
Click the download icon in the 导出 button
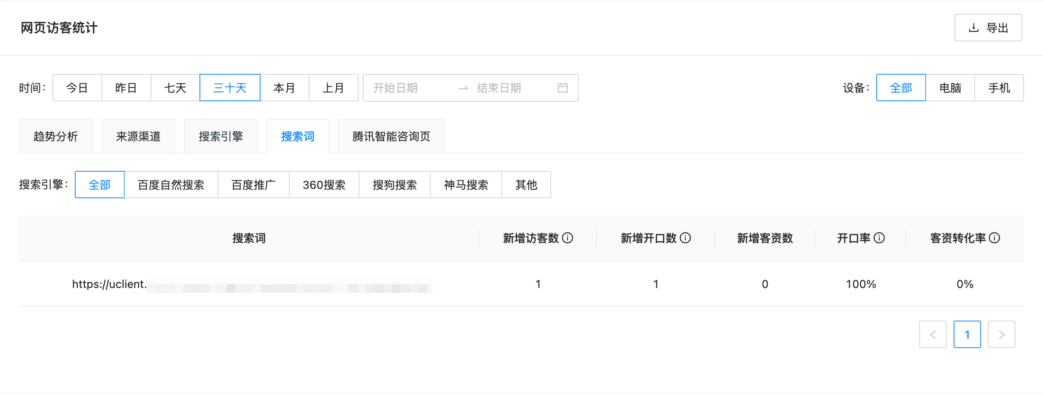973,27
